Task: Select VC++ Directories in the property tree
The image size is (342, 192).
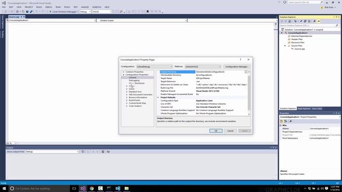Action: click(x=137, y=83)
